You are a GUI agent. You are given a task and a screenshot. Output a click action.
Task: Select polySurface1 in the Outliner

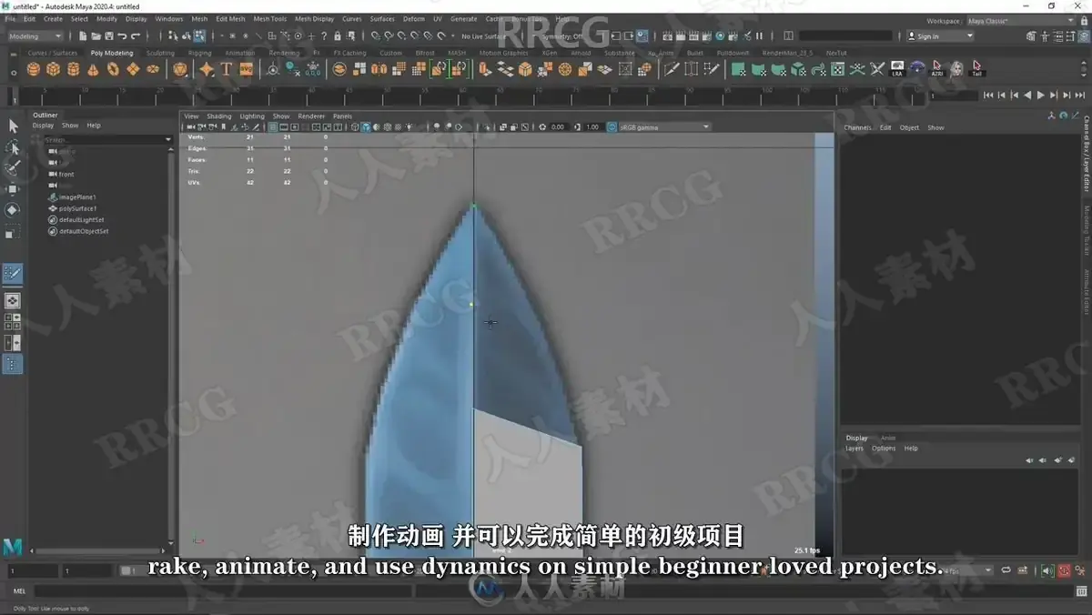point(77,208)
